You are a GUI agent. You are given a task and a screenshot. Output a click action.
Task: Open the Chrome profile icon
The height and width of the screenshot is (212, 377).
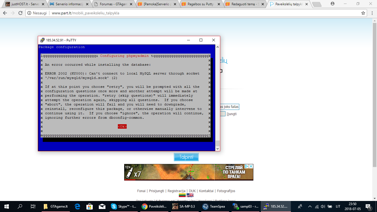tap(332, 4)
